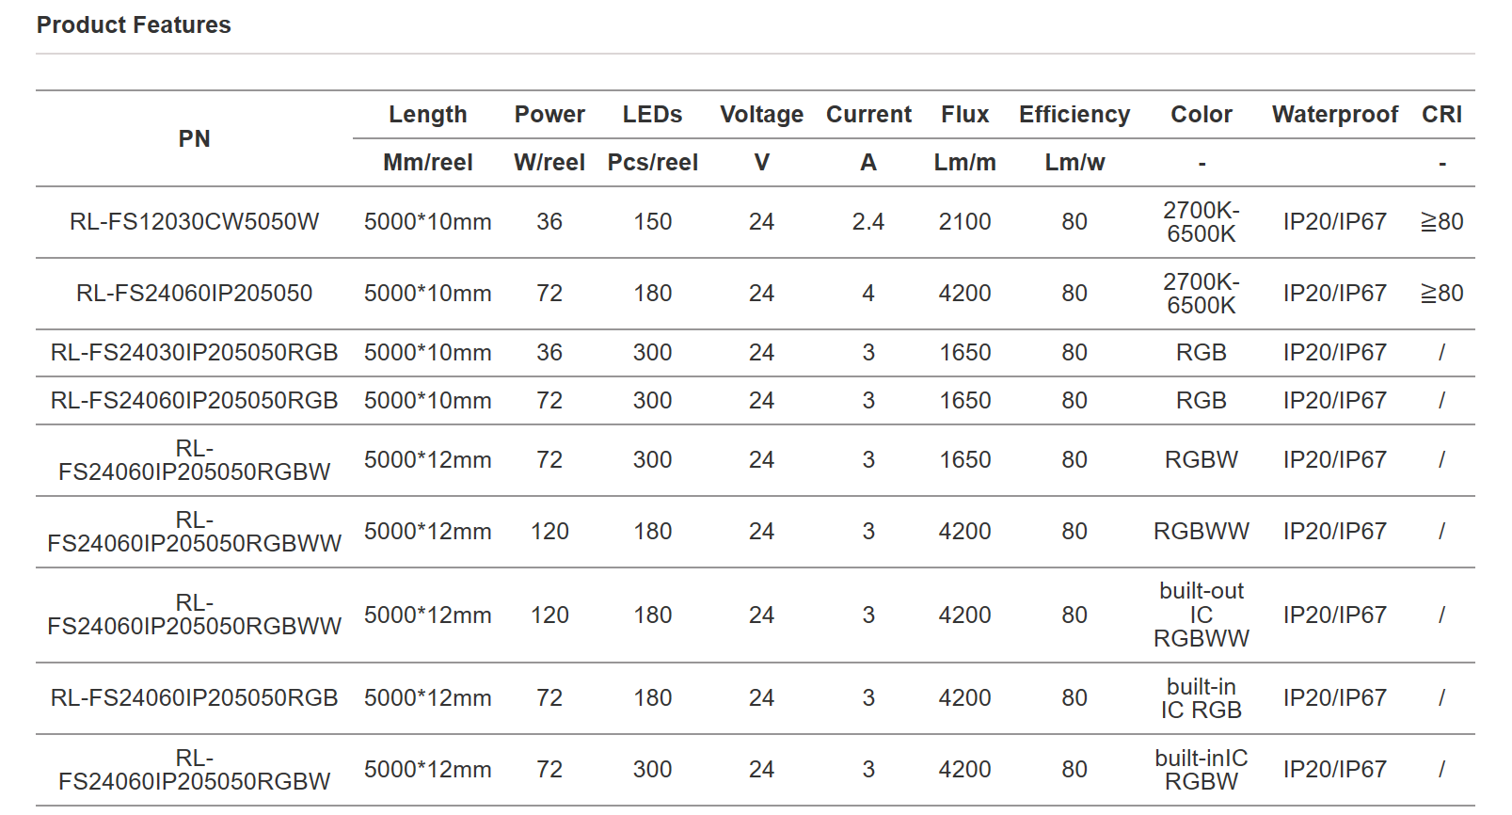Viewport: 1512px width, 815px height.
Task: Select part number RL-FS24030IP205050RGB
Action: pyautogui.click(x=194, y=353)
